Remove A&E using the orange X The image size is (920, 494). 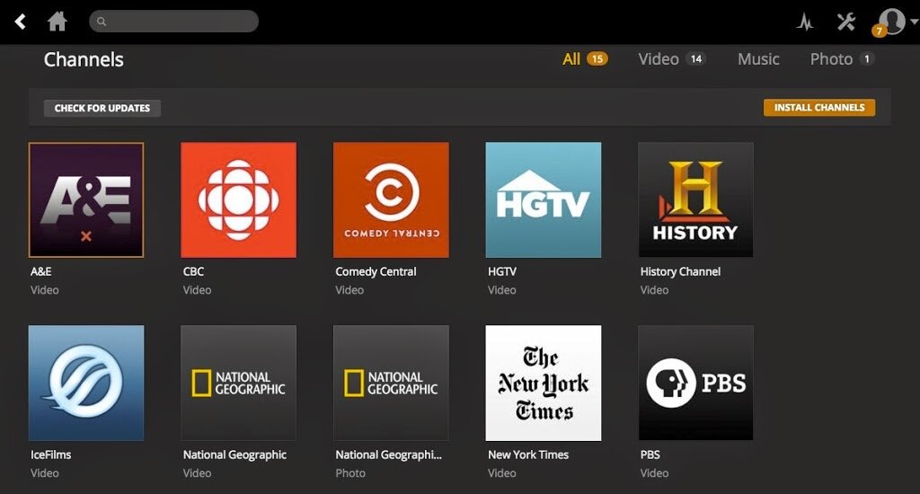tap(86, 236)
